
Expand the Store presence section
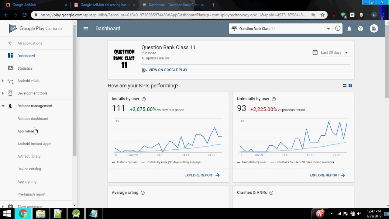point(3,207)
